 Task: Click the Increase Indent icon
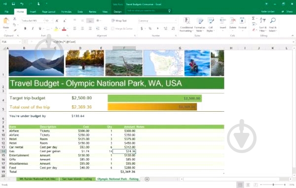click(106, 29)
